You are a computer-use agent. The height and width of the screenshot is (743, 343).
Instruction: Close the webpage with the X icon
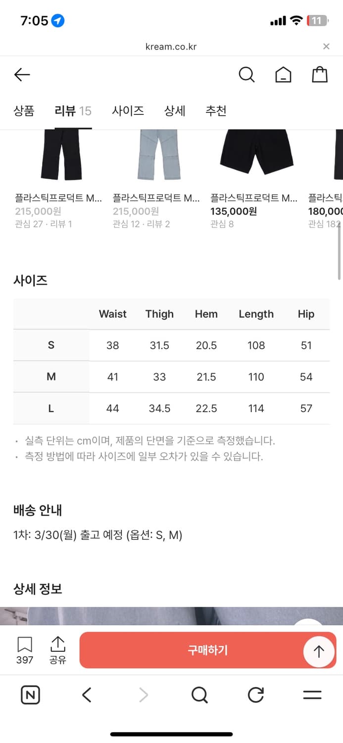click(x=326, y=46)
